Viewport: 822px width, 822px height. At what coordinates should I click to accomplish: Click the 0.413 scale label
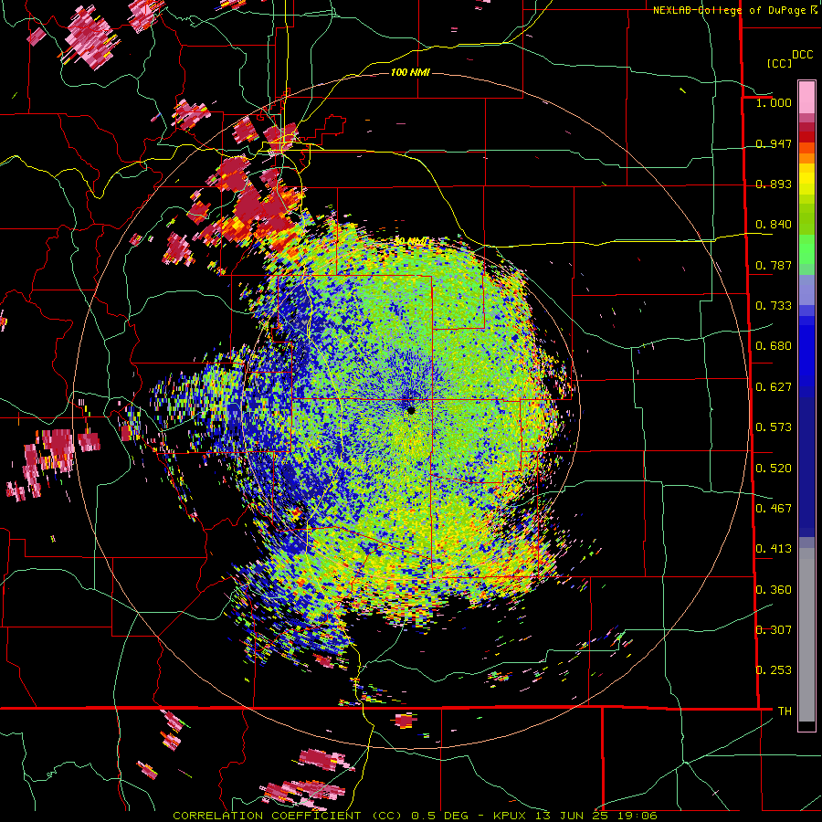pyautogui.click(x=774, y=549)
